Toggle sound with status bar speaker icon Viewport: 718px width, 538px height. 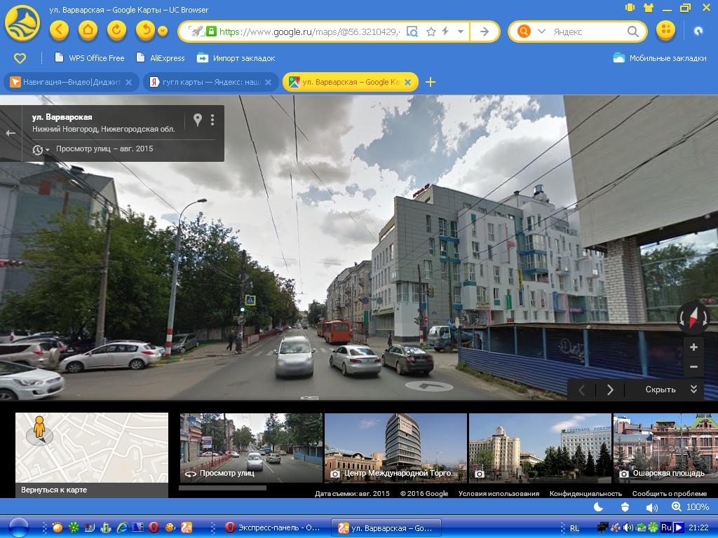(651, 507)
